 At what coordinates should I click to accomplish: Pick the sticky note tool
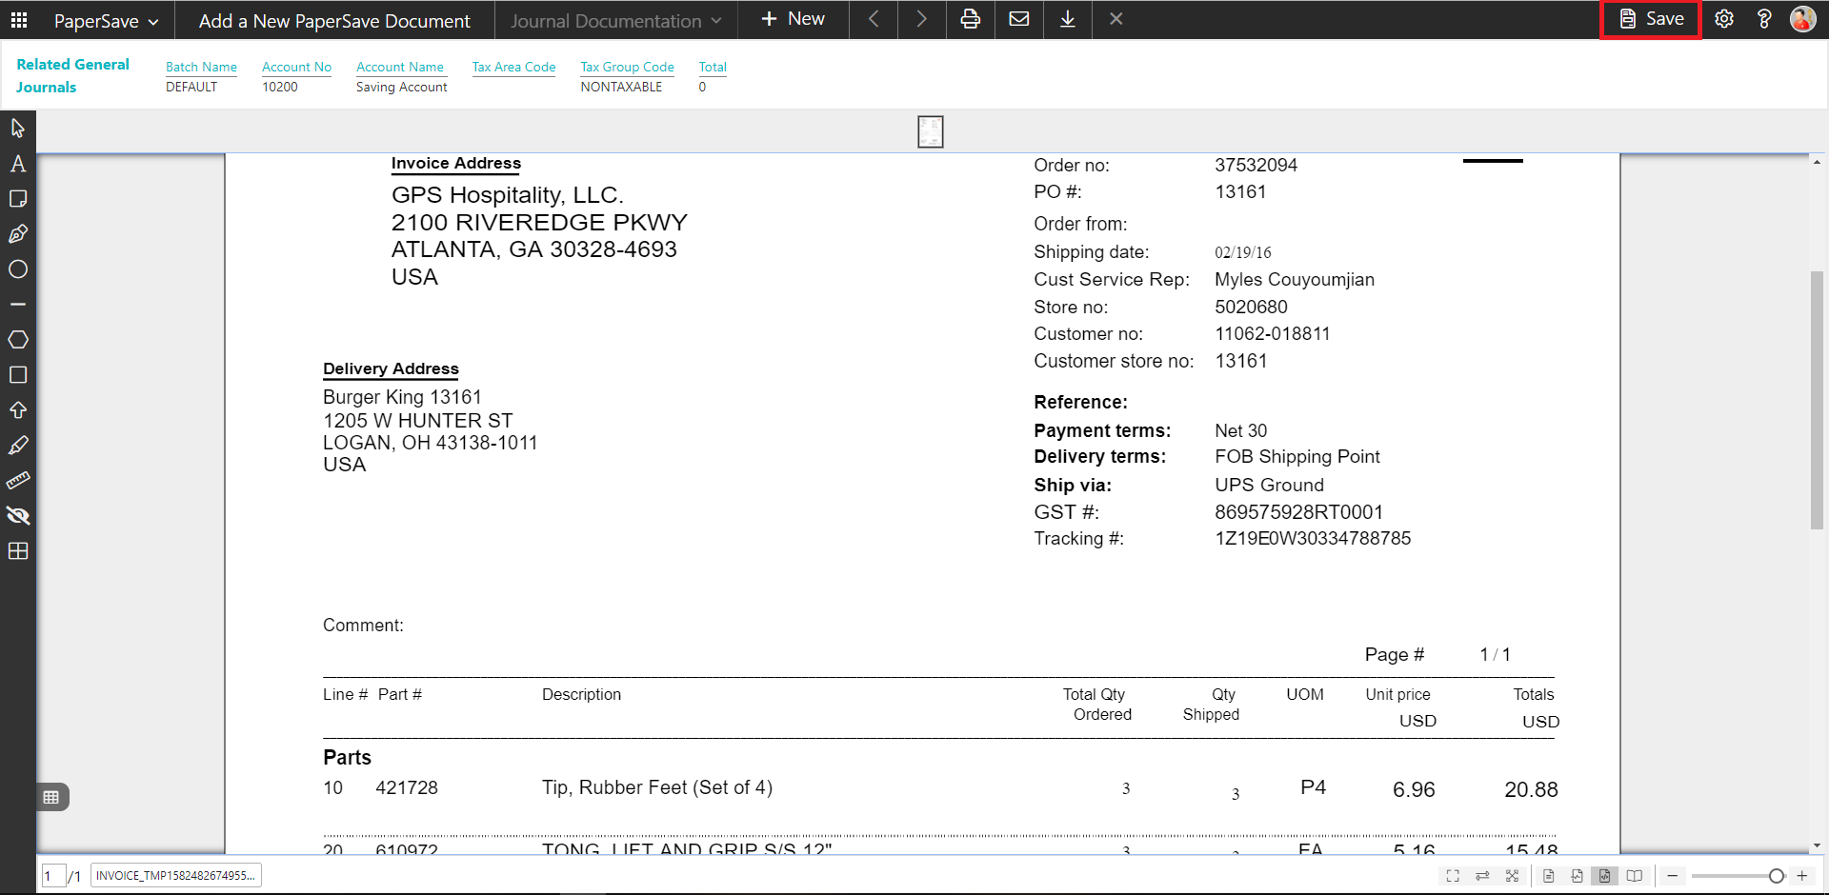pos(18,199)
